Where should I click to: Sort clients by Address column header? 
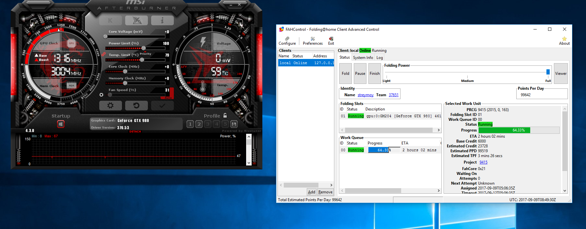323,56
